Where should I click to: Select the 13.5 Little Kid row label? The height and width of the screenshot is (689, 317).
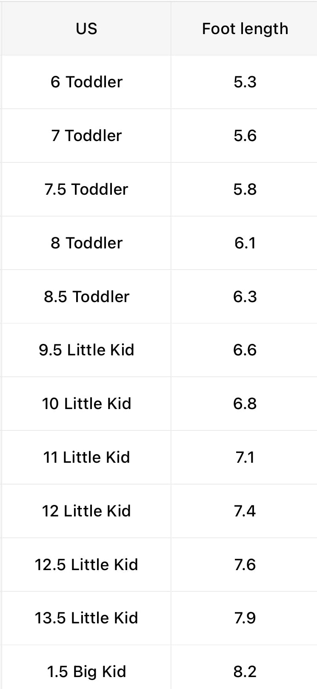tap(86, 618)
